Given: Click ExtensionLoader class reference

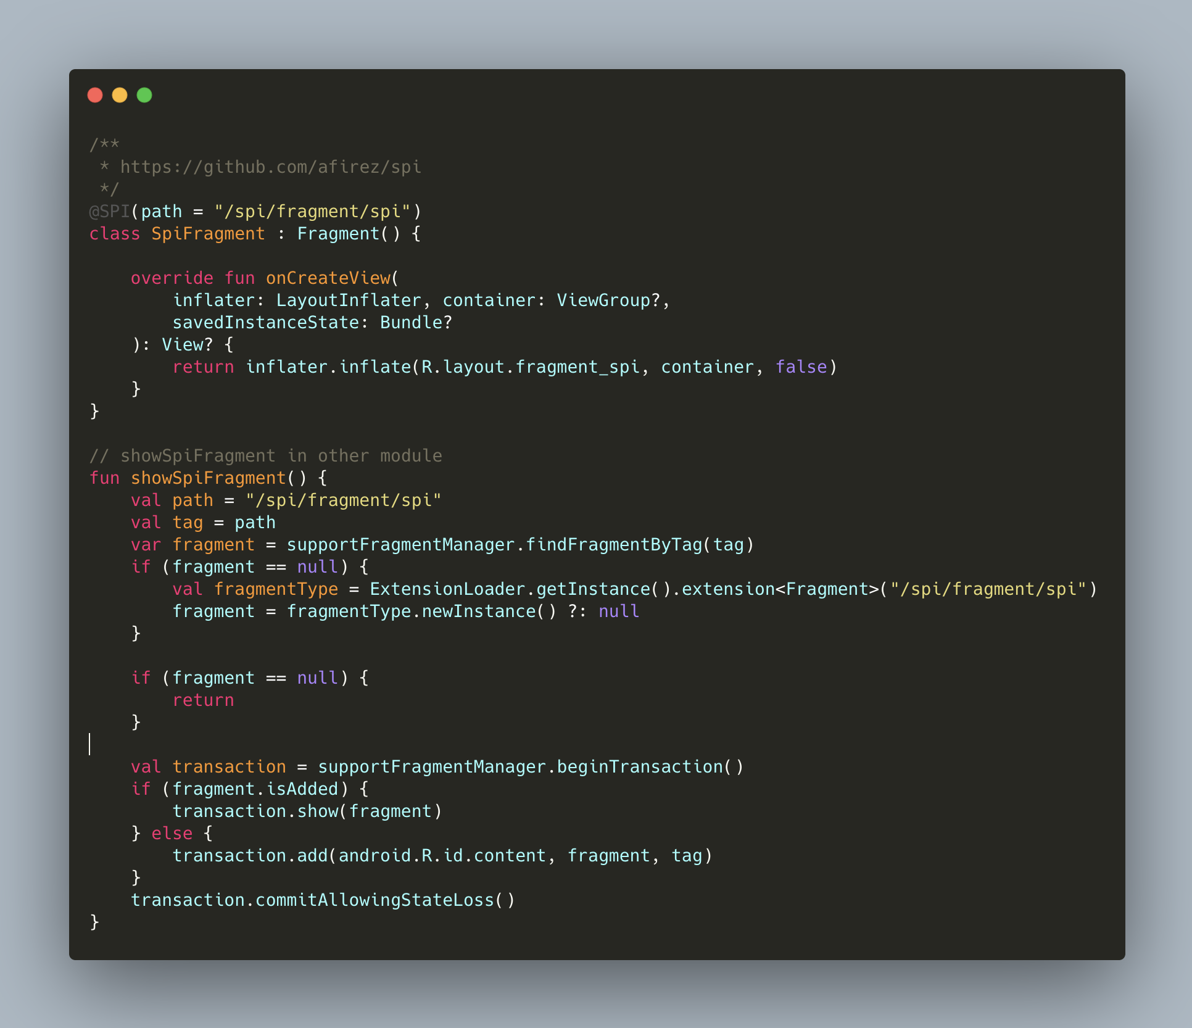Looking at the screenshot, I should point(447,589).
